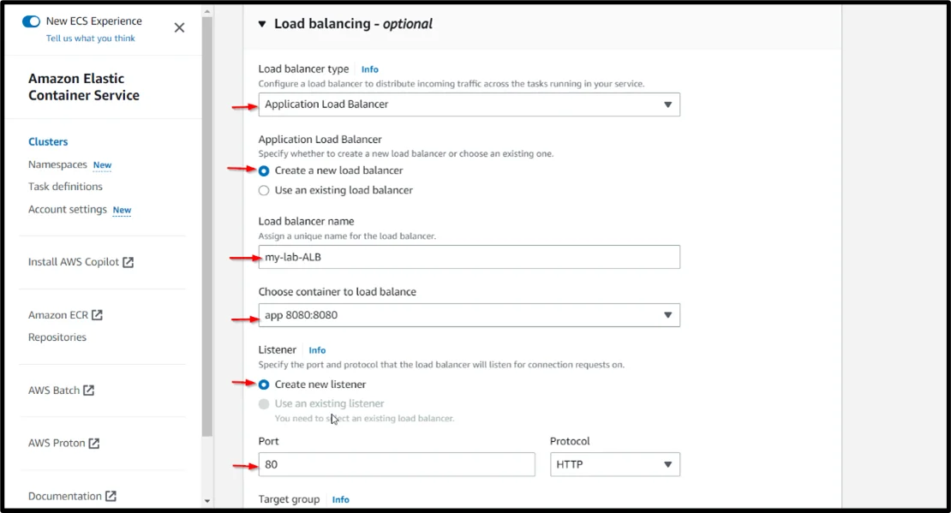Select Create a new load balancer
Screen dimensions: 951x513
coord(264,170)
